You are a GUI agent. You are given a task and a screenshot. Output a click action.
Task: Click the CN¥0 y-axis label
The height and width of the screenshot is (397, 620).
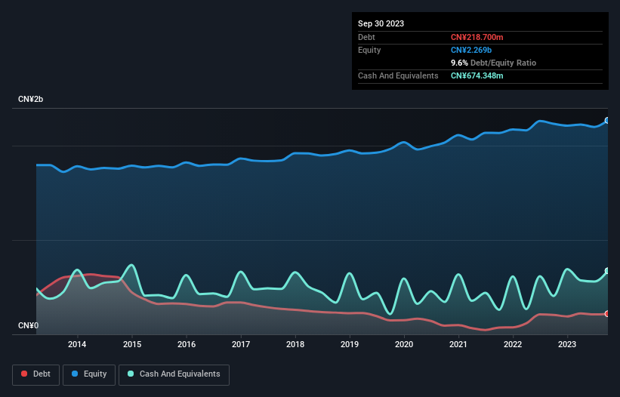(x=28, y=326)
